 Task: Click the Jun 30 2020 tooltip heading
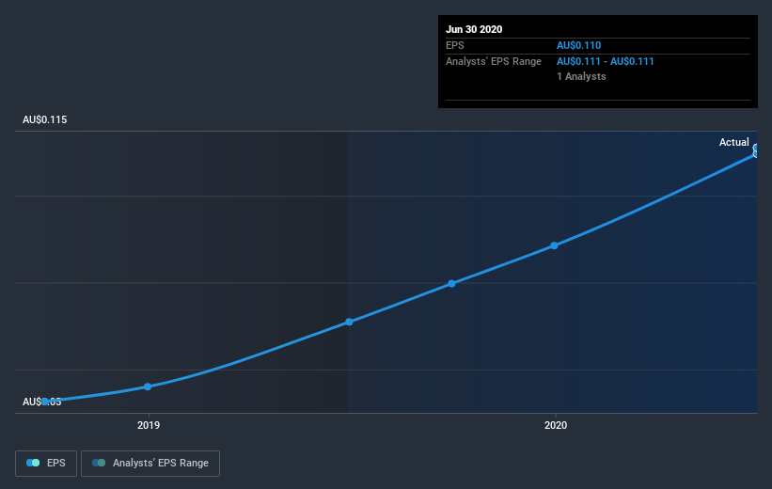click(474, 29)
